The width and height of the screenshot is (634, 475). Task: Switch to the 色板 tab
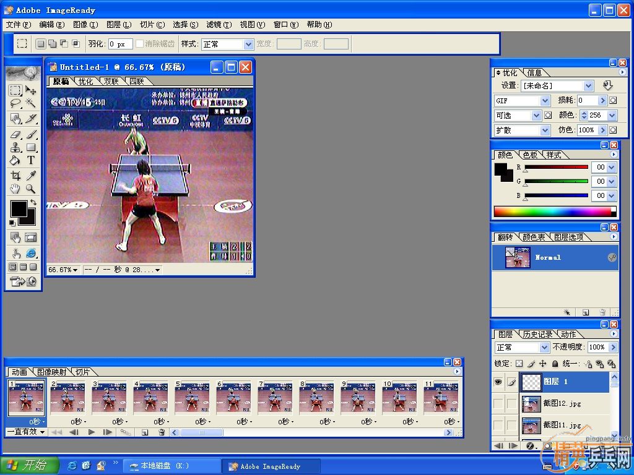pyautogui.click(x=530, y=155)
